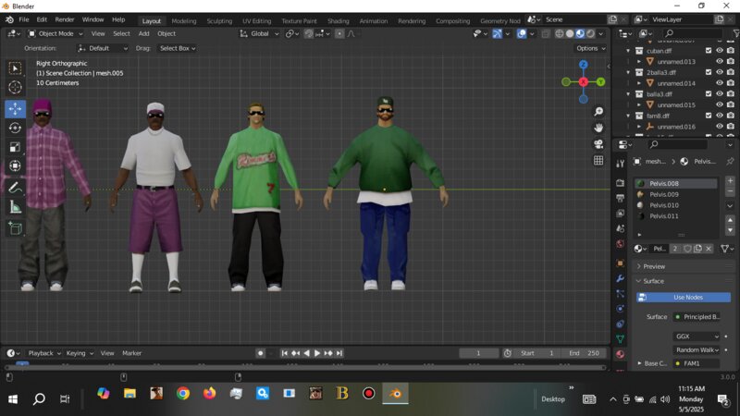This screenshot has height=416, width=740.
Task: Disable unnamed.015 in renders
Action: pyautogui.click(x=731, y=104)
